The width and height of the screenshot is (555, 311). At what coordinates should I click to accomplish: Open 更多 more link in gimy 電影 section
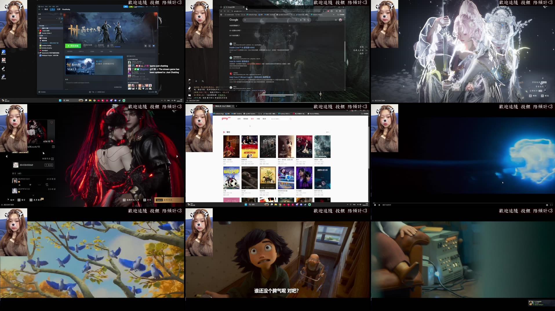coord(327,132)
